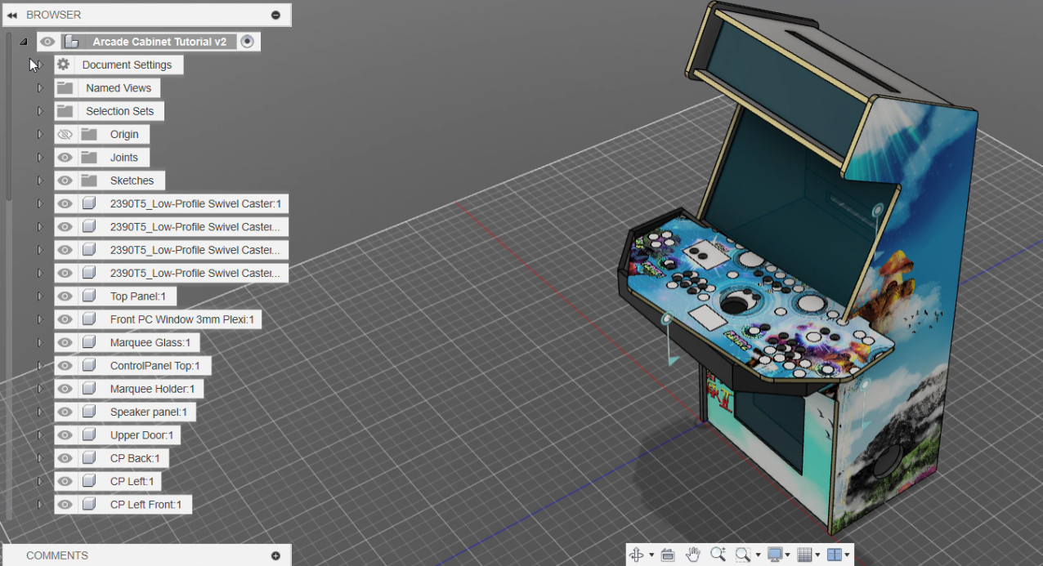
Task: Click the Top Panel:1 component icon
Action: [x=88, y=296]
